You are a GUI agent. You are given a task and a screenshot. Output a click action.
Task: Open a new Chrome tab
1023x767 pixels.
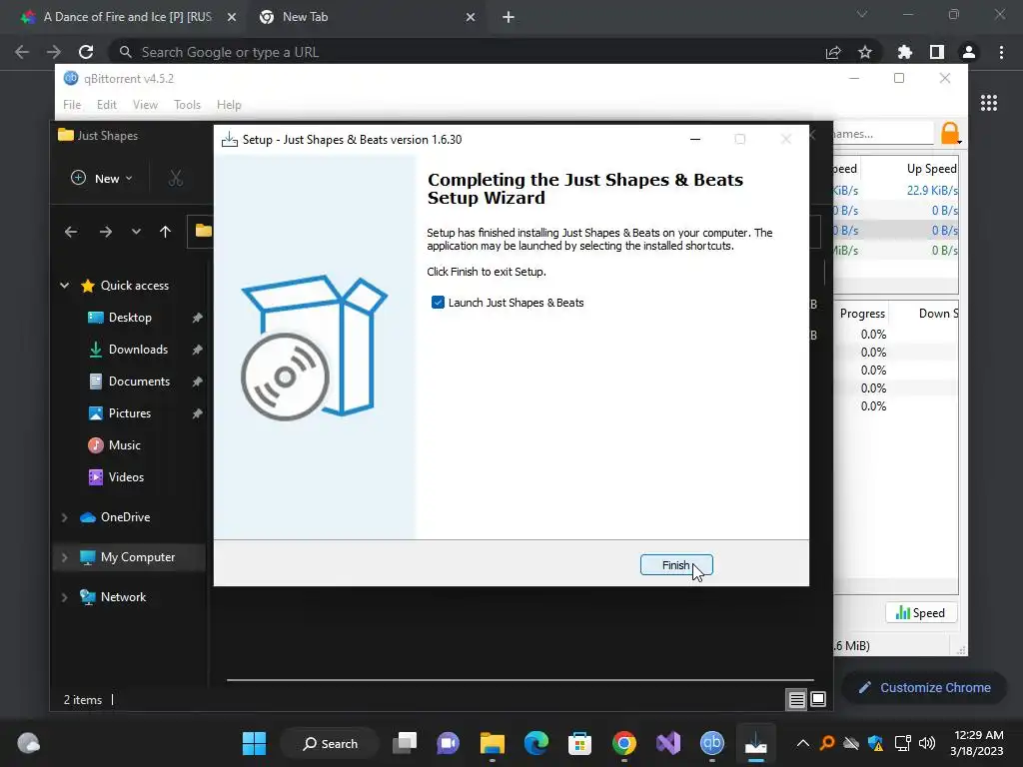pyautogui.click(x=509, y=17)
